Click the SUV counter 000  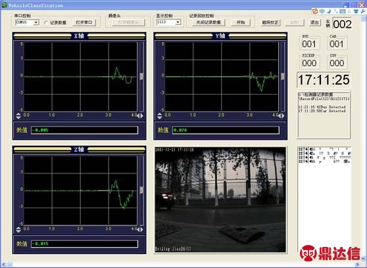tap(337, 63)
